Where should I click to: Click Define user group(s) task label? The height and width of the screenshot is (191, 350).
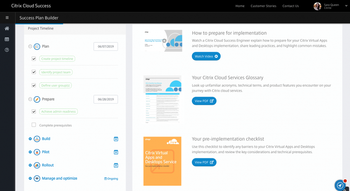56,85
